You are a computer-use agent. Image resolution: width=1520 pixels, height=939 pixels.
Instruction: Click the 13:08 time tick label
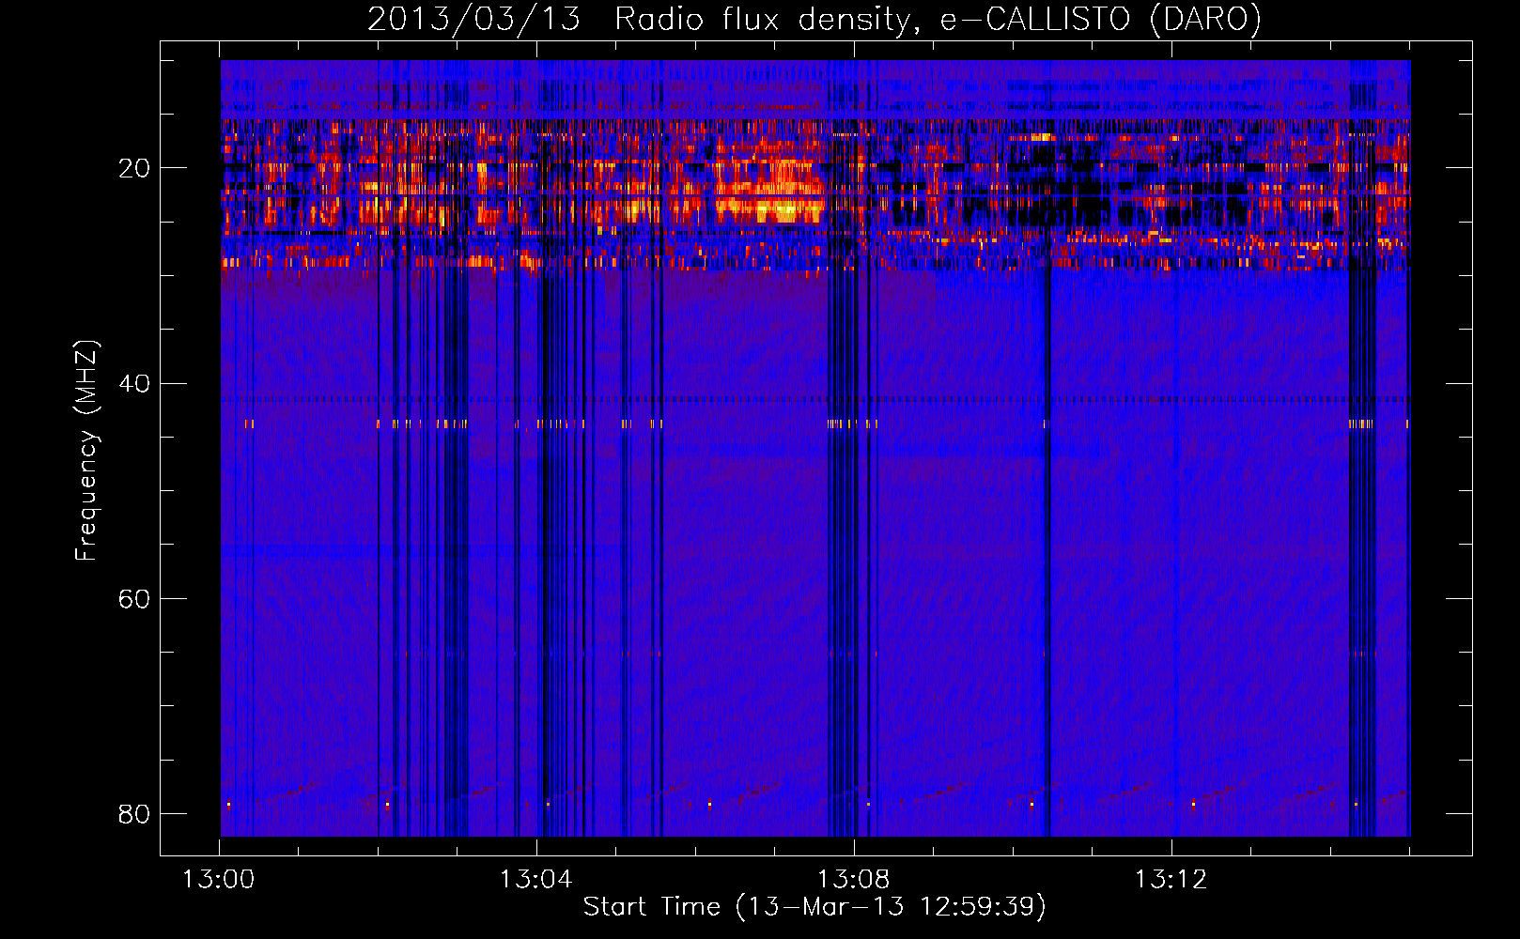tap(853, 880)
